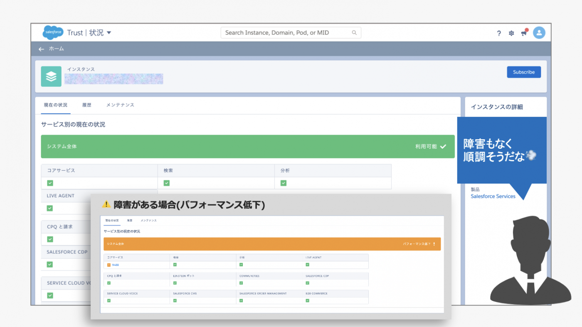The image size is (582, 327).
Task: Open the settings gear icon
Action: [x=511, y=33]
